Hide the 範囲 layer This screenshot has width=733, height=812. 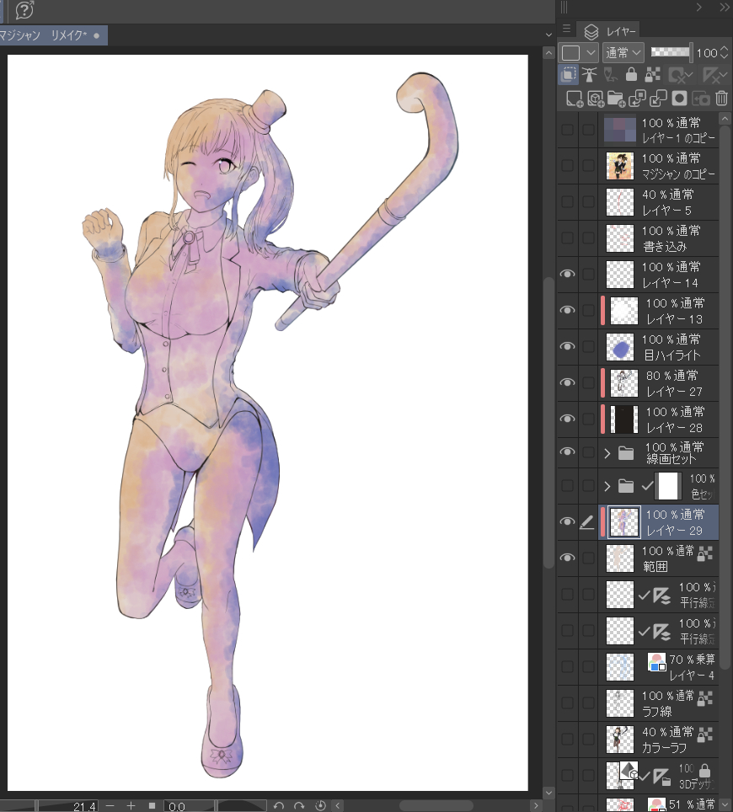[x=568, y=558]
